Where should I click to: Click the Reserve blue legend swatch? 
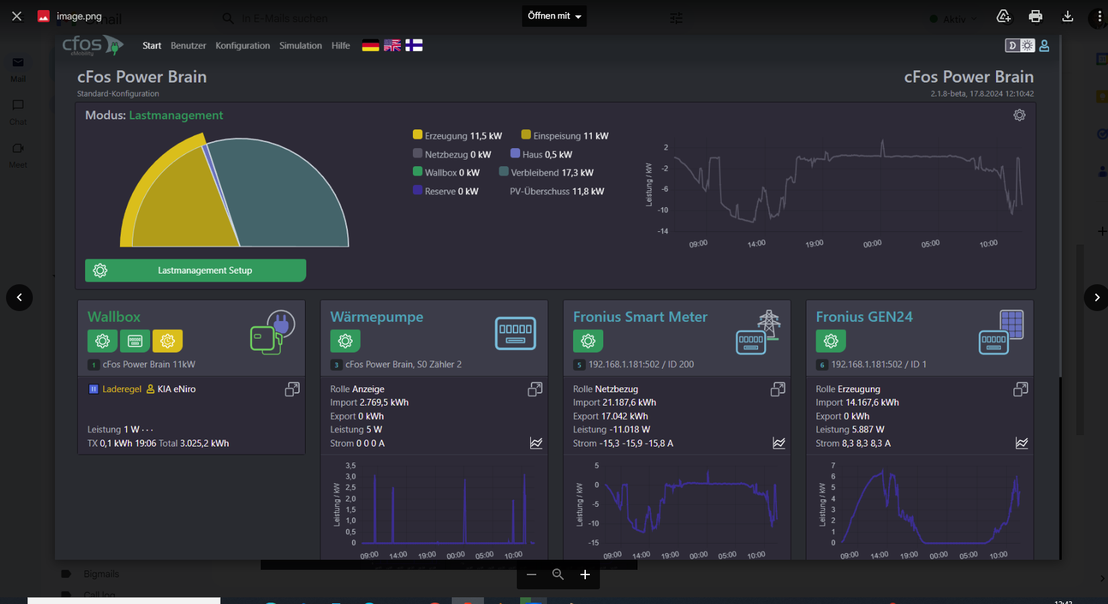pos(418,190)
